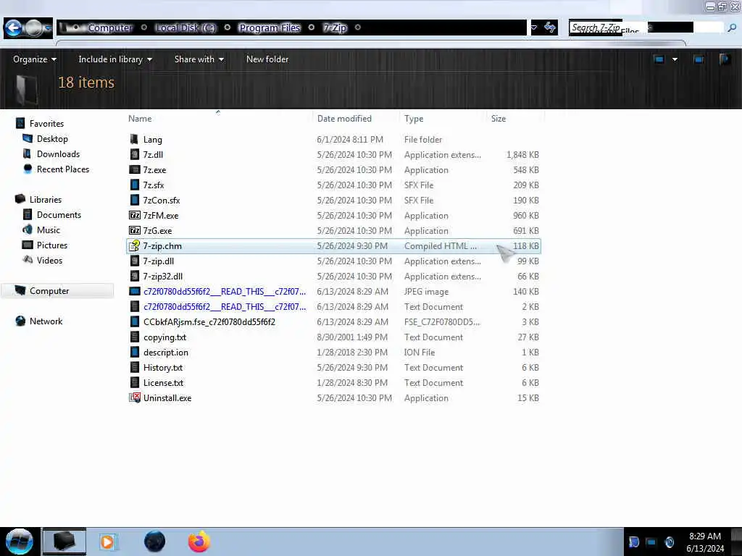Open the Organize menu
This screenshot has width=742, height=556.
tap(35, 59)
